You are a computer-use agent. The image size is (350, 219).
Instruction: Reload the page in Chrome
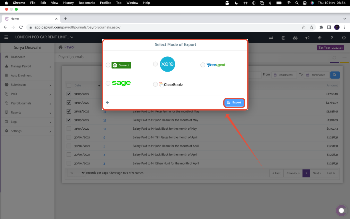(x=21, y=27)
